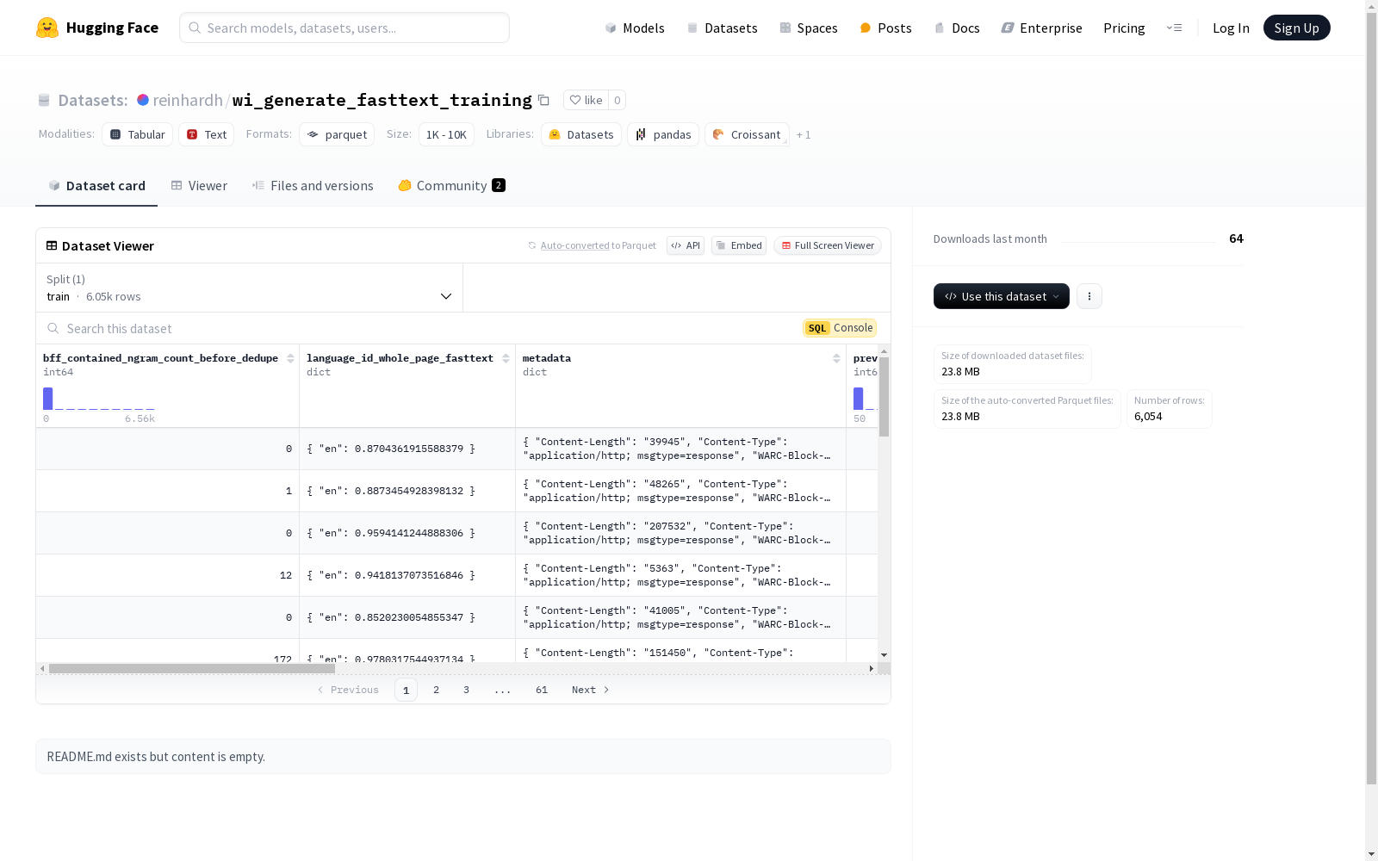Click Auto-converted to Parquet link

click(x=593, y=245)
